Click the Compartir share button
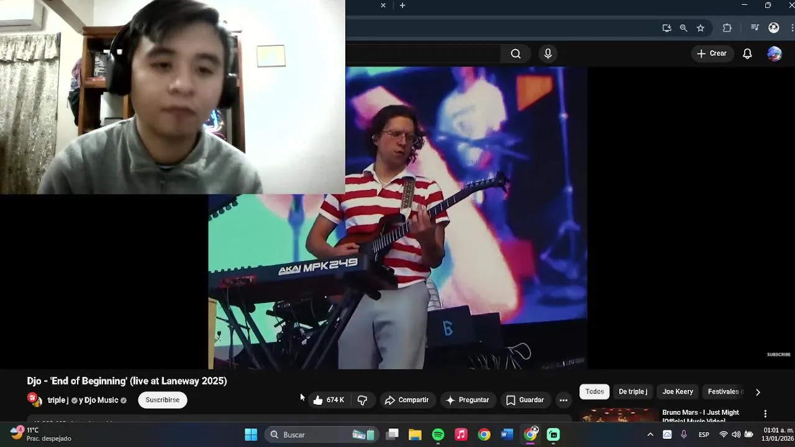This screenshot has height=447, width=795. (x=407, y=400)
